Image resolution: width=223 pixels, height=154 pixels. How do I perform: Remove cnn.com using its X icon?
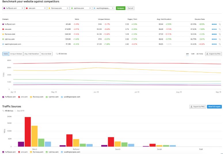(x=45, y=8)
